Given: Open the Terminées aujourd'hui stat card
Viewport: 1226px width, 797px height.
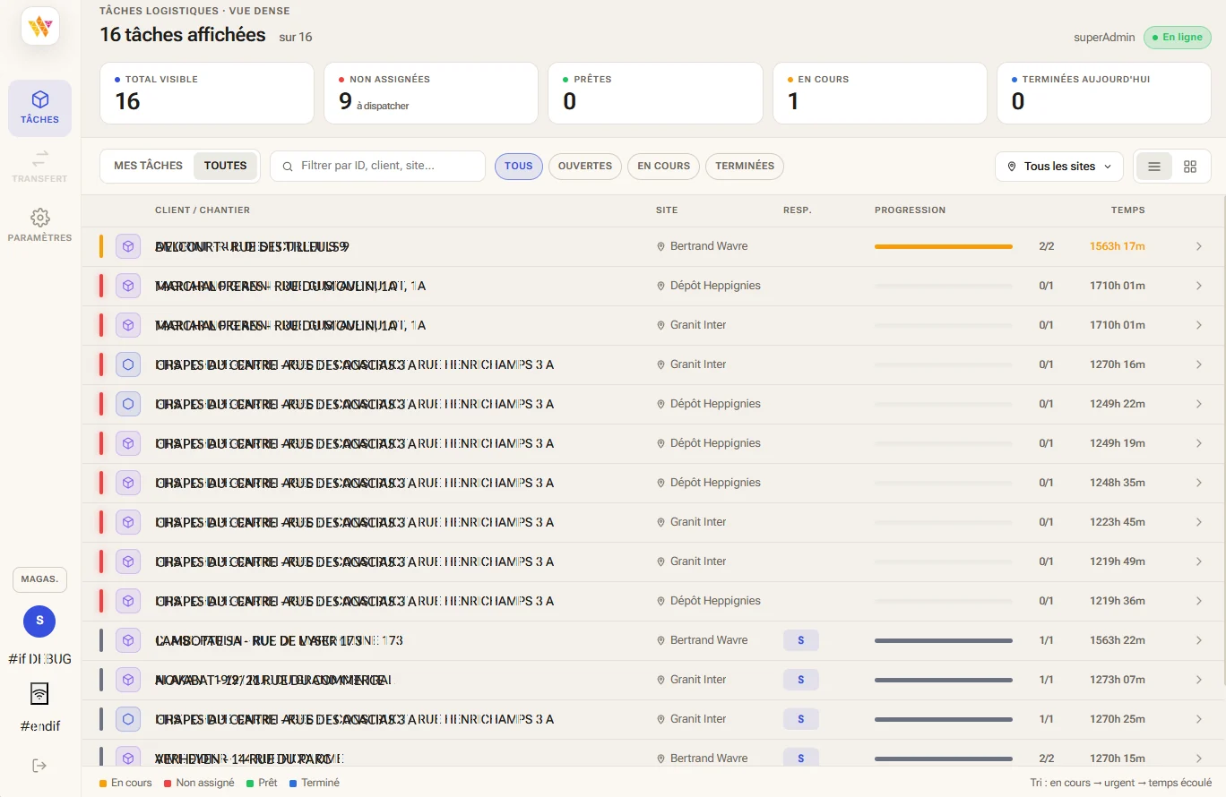Looking at the screenshot, I should click(1104, 93).
